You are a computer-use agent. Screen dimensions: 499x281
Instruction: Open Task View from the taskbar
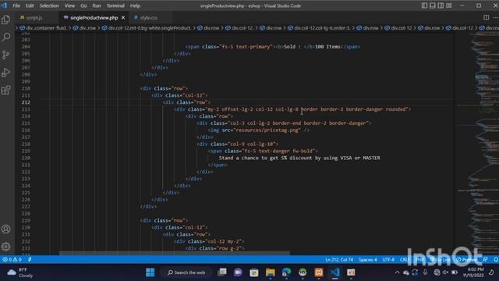tap(221, 272)
